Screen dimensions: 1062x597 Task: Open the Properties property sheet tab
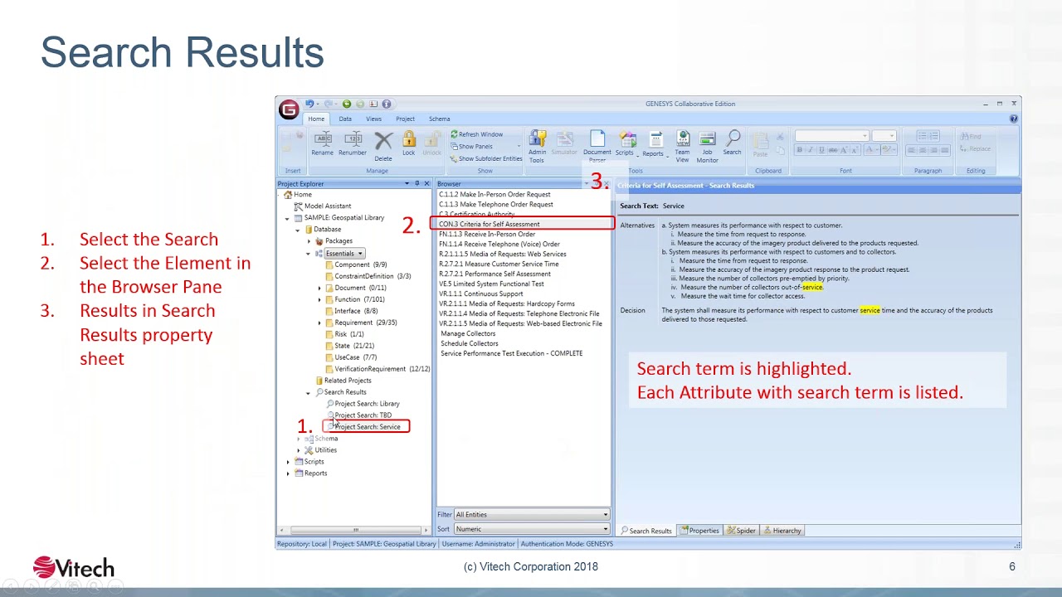click(699, 531)
